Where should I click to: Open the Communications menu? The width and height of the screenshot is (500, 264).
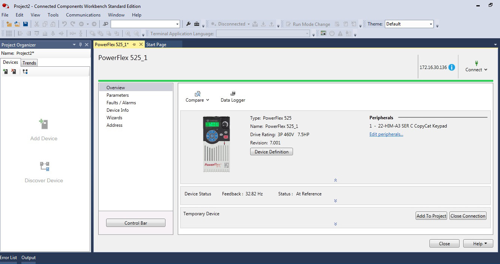(83, 15)
